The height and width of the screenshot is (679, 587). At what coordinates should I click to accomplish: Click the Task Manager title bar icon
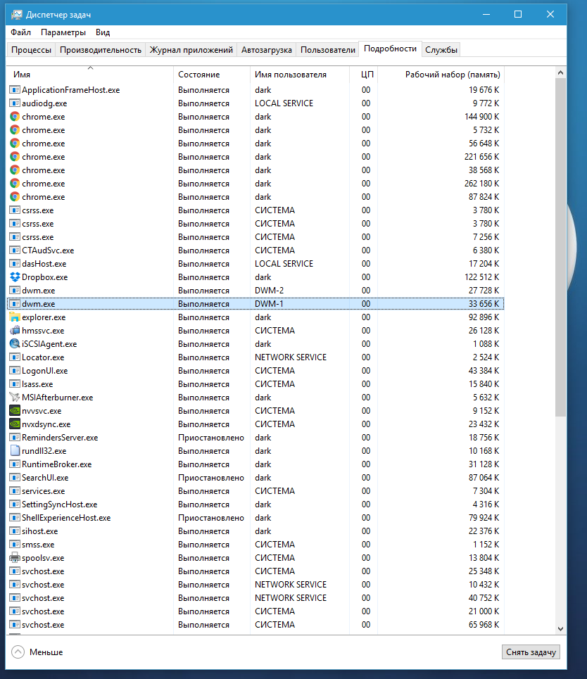[16, 15]
